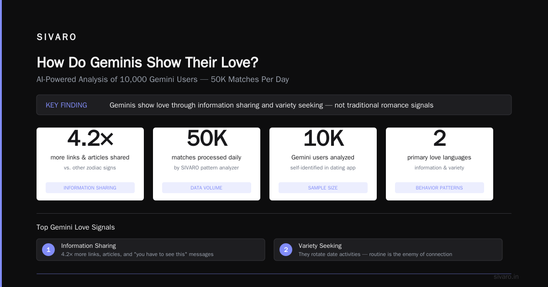The image size is (548, 287).
Task: Click the SIVARO logo text
Action: point(57,37)
